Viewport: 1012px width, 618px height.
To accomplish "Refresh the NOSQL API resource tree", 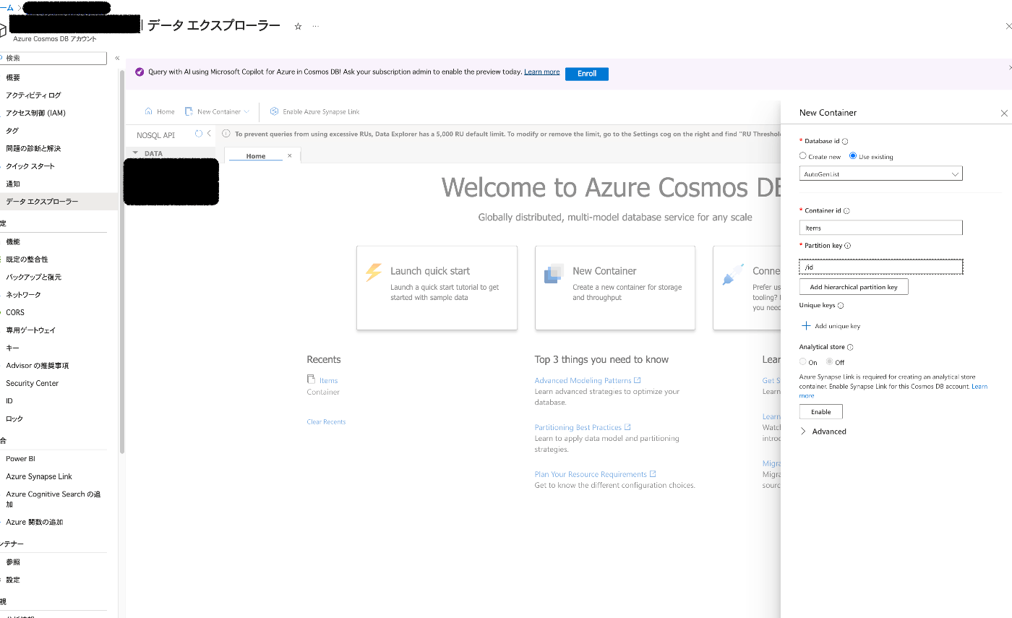I will (199, 134).
